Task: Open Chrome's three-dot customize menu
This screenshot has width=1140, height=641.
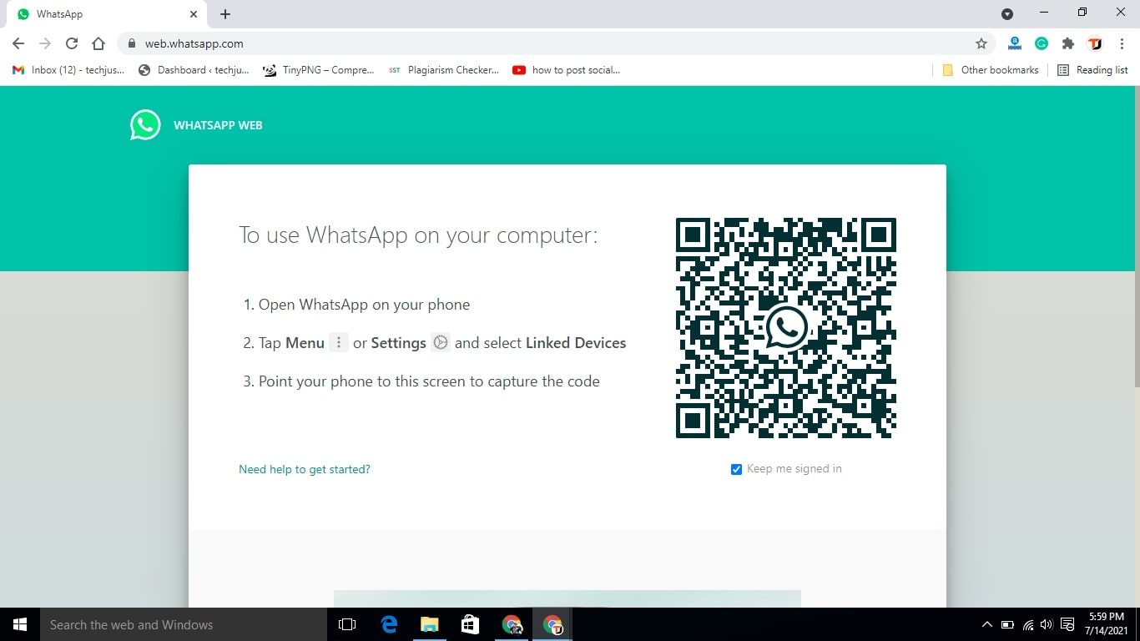Action: 1122,43
